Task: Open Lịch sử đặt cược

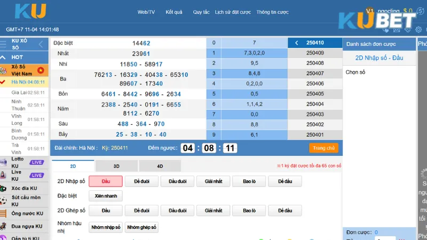Action: tap(233, 12)
